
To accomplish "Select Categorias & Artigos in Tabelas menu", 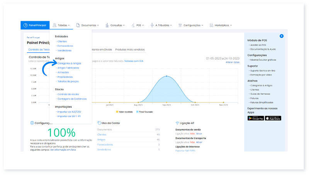I will [69, 63].
